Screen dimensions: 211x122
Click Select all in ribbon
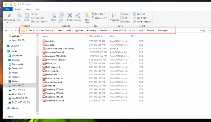tap(139, 14)
